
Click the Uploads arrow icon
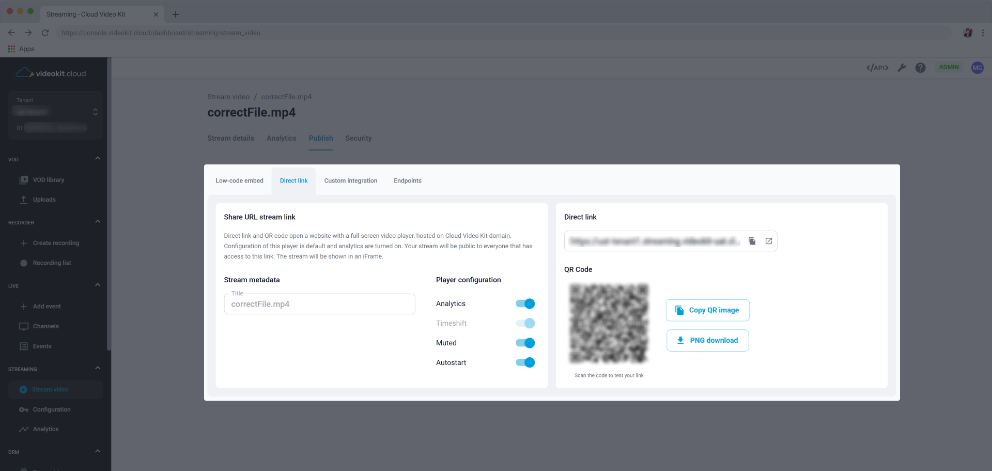click(x=24, y=200)
